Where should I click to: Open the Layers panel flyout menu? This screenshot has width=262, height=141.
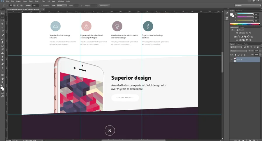[x=261, y=44]
